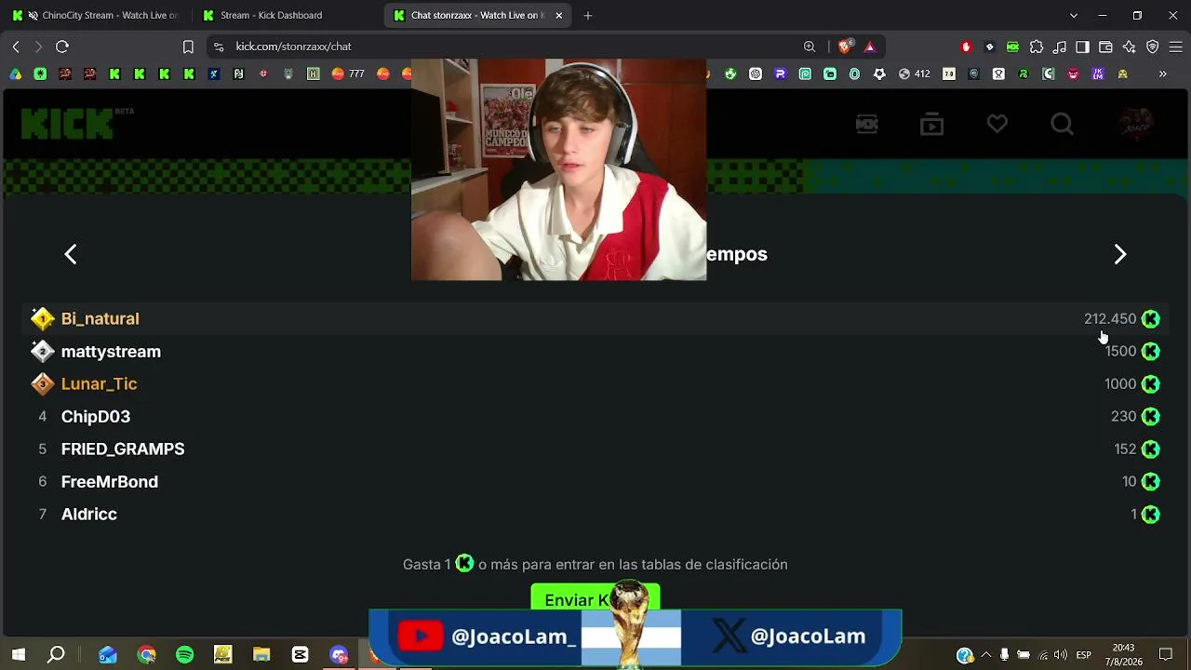1191x670 pixels.
Task: Switch to the ChinoCity Stream tab
Action: (97, 15)
